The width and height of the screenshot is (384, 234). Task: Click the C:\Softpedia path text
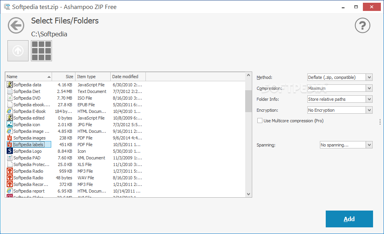pyautogui.click(x=49, y=34)
